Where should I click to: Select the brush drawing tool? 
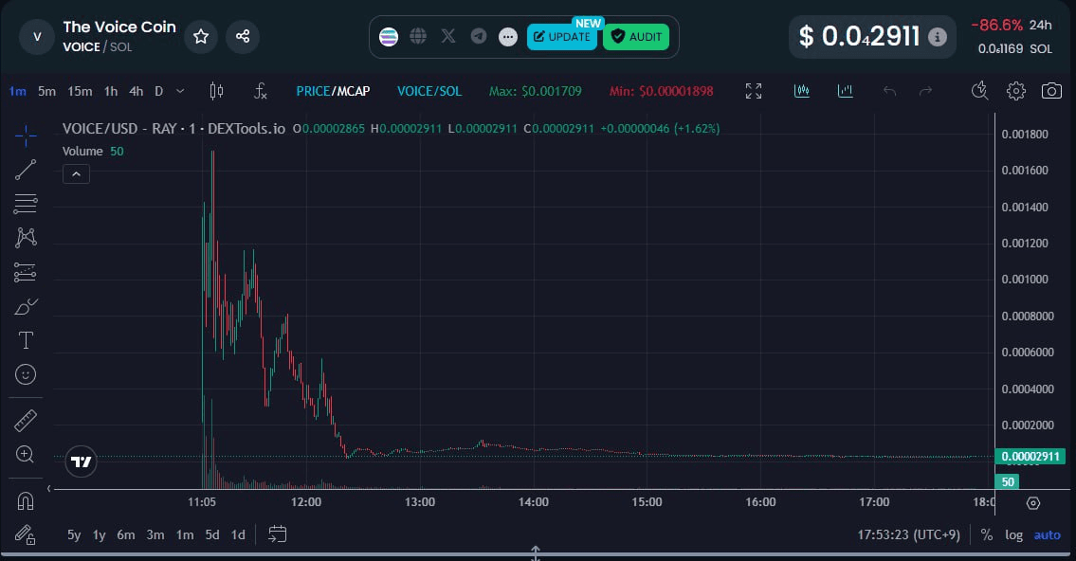[x=26, y=306]
